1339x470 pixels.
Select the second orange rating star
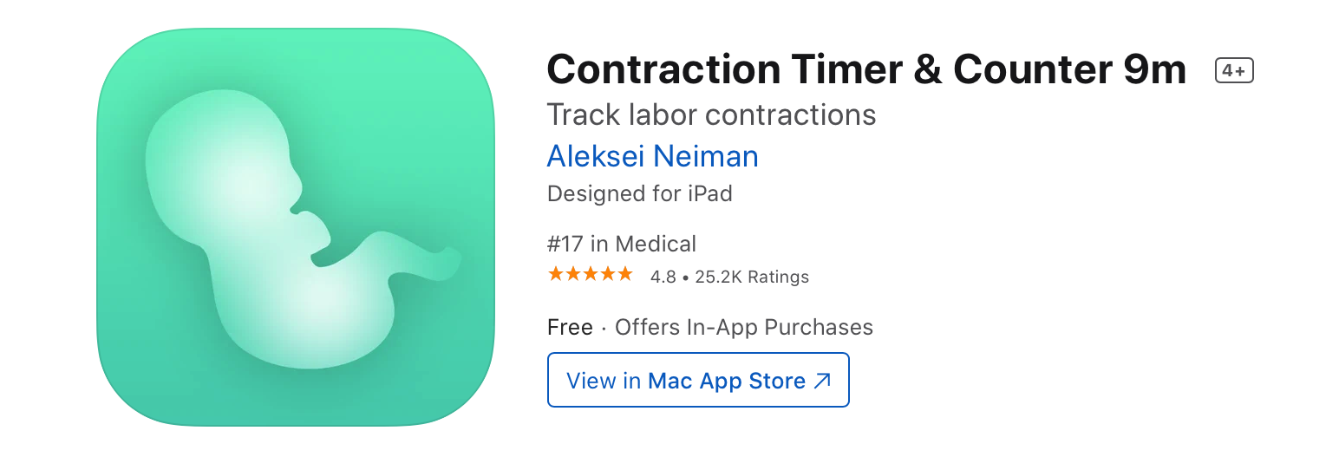point(573,275)
